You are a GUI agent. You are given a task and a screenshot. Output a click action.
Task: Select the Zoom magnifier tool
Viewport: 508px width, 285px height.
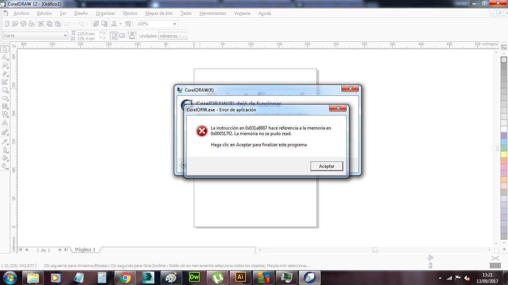coord(5,65)
